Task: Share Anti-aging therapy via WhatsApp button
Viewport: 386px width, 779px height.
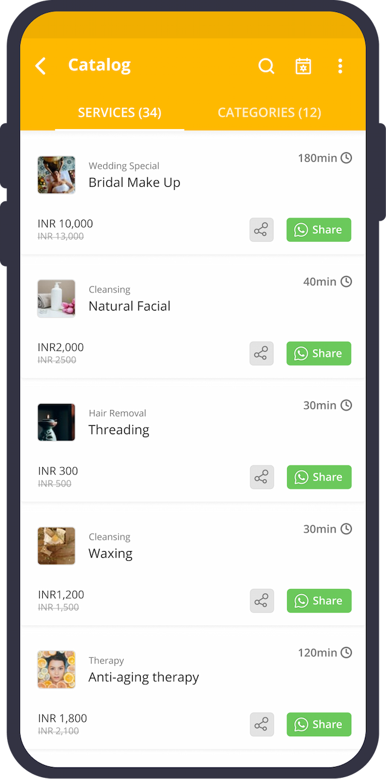Action: [x=318, y=724]
